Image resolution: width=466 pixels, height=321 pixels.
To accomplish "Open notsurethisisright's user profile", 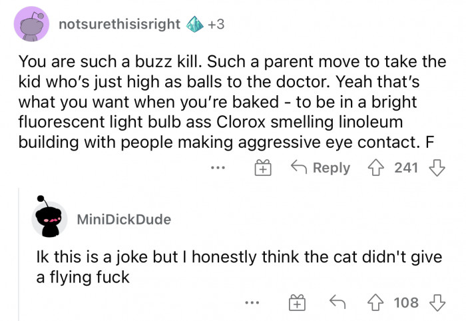I will [119, 24].
